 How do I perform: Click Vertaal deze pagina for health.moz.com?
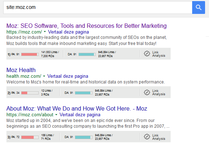pos(68,76)
